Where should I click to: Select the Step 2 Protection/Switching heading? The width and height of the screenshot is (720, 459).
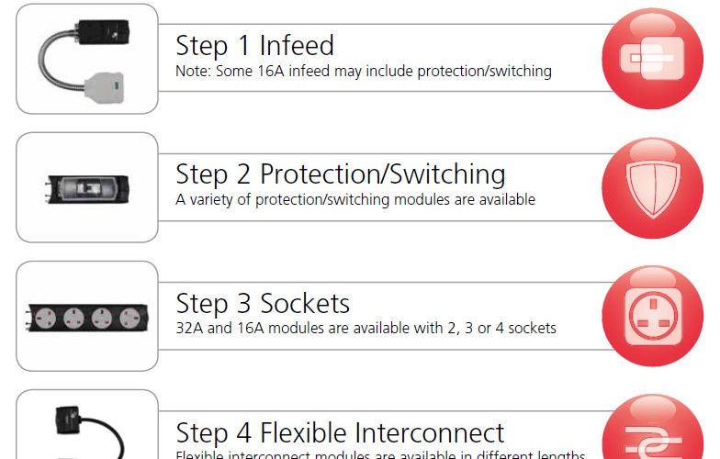click(340, 174)
